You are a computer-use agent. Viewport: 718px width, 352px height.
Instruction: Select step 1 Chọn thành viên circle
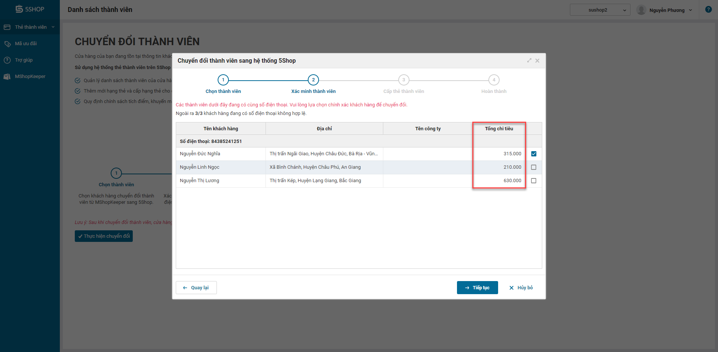223,80
